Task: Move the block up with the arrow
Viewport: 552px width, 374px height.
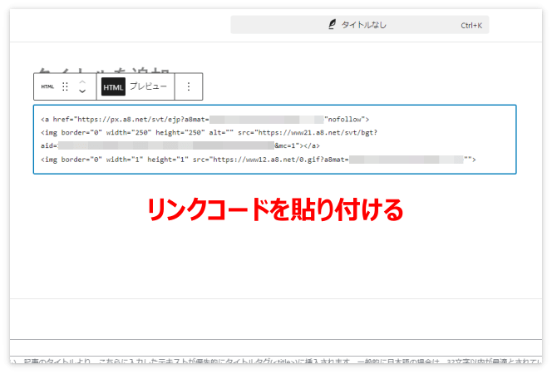Action: [x=82, y=81]
